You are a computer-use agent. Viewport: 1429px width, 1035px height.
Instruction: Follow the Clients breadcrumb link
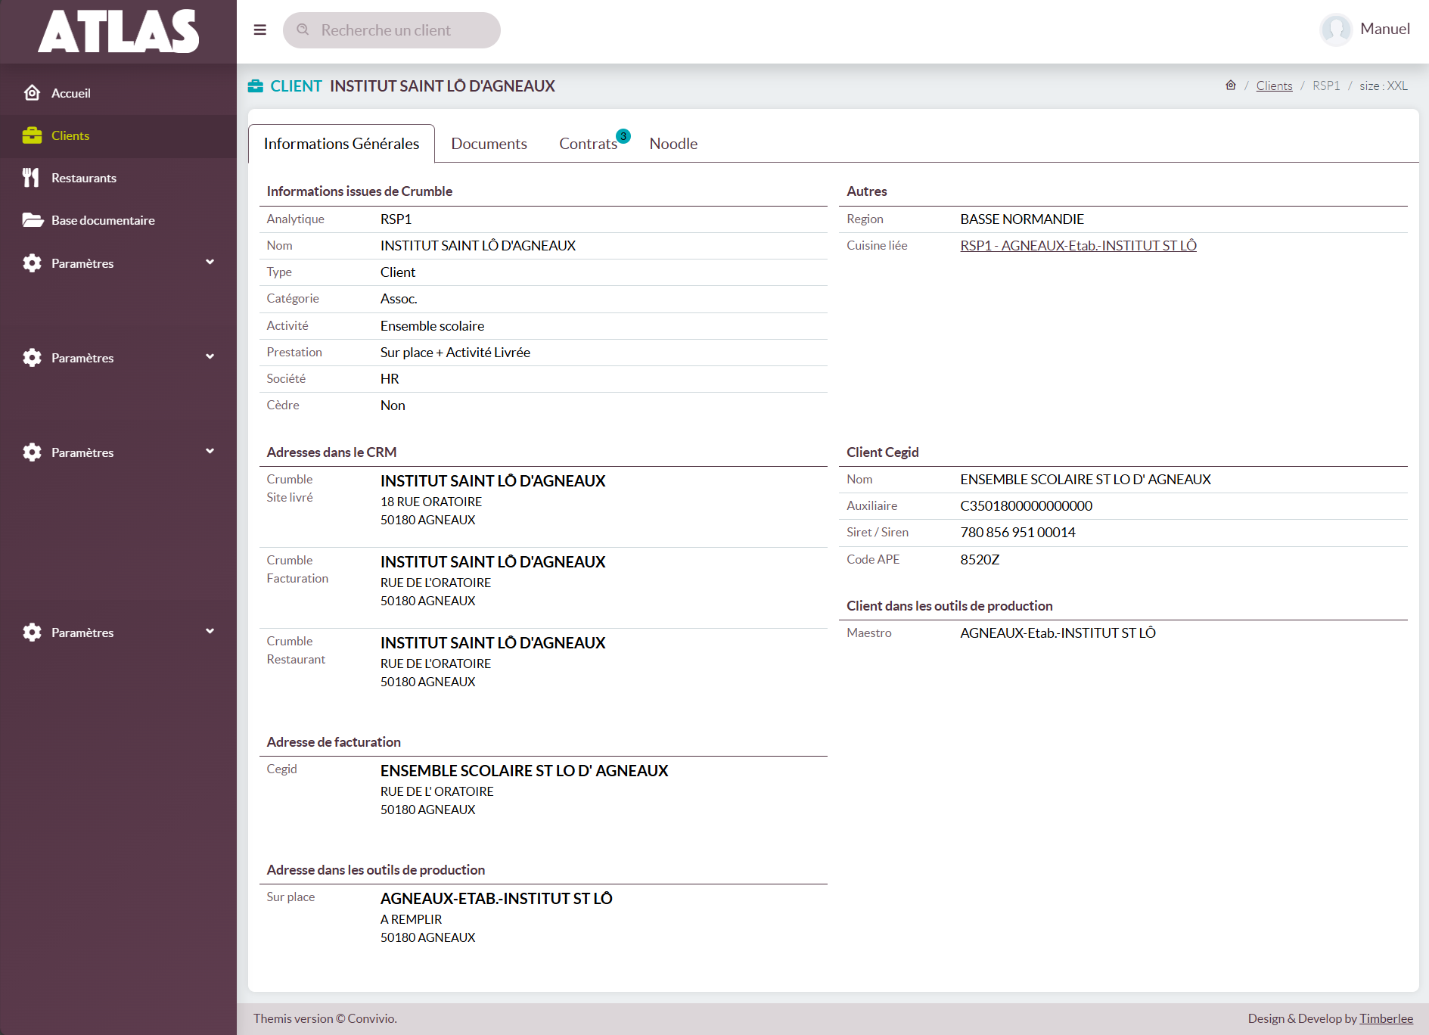pos(1274,85)
